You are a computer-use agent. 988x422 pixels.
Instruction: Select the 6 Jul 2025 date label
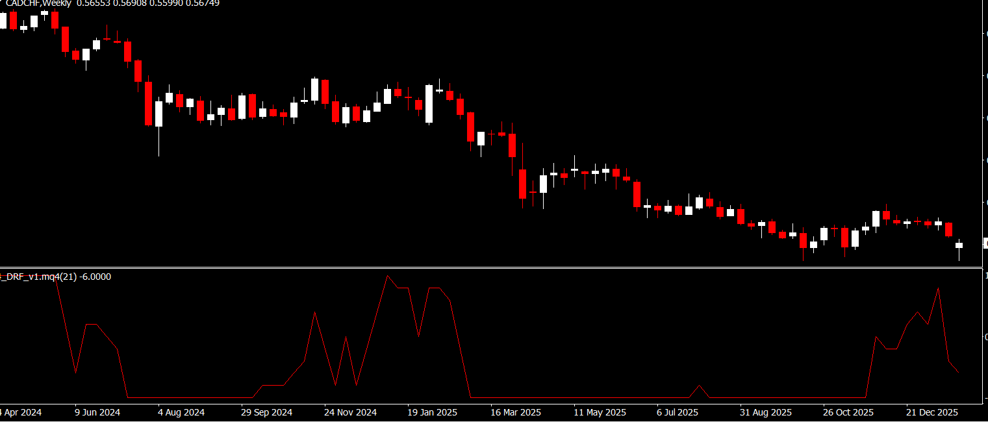677,412
